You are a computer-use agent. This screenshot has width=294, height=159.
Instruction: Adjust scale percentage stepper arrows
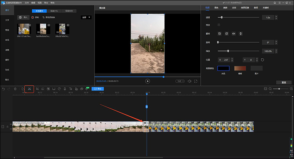(276, 51)
